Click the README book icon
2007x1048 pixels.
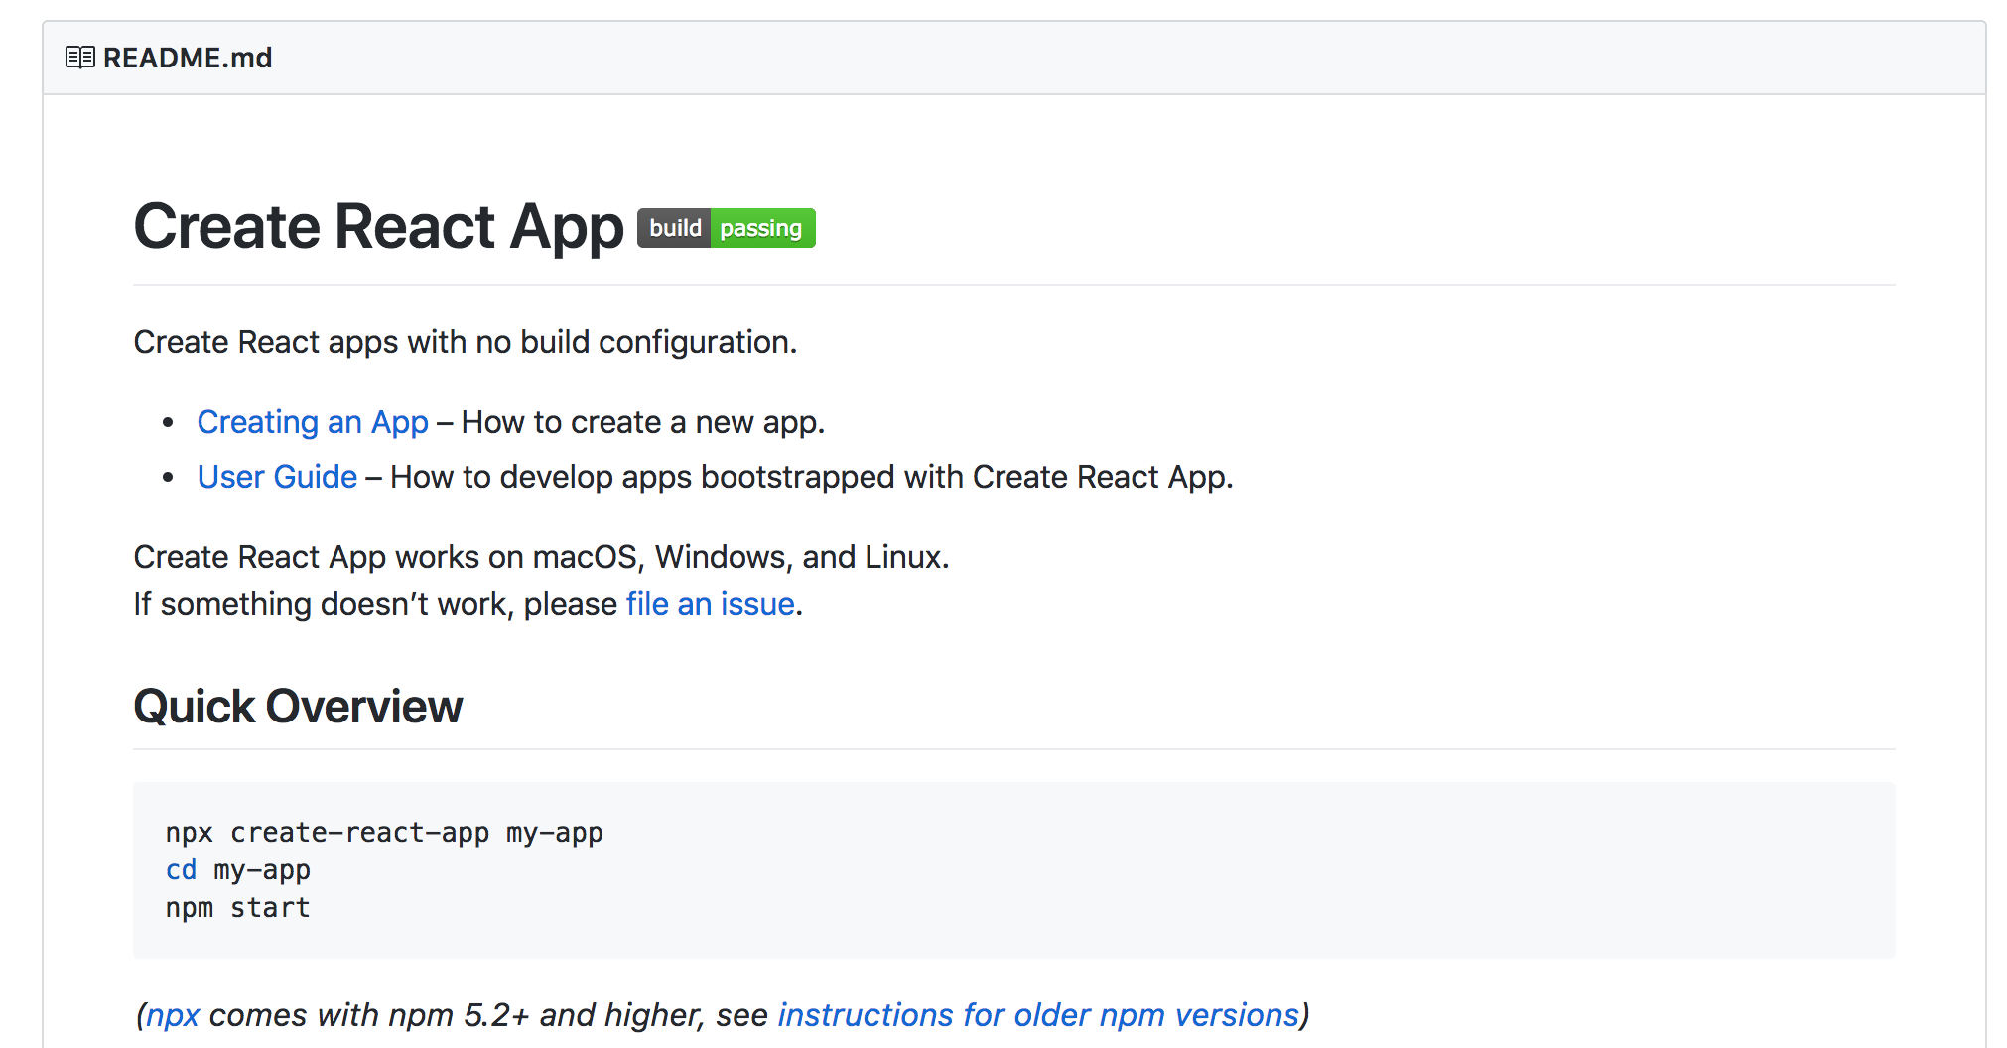coord(79,58)
